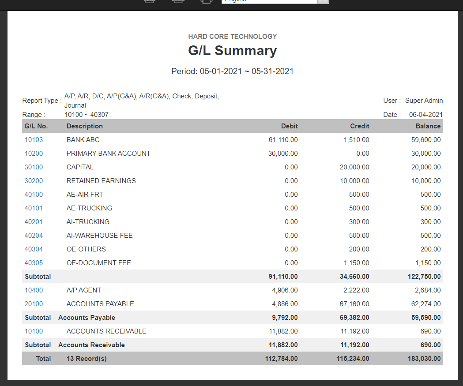The image size is (463, 386).
Task: Click OE-DOCUMENT FEE credit value 1,150.00
Action: pyautogui.click(x=356, y=263)
